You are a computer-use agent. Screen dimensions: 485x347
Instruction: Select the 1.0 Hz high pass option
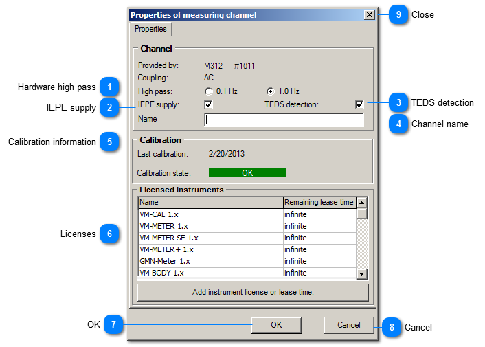tap(271, 91)
